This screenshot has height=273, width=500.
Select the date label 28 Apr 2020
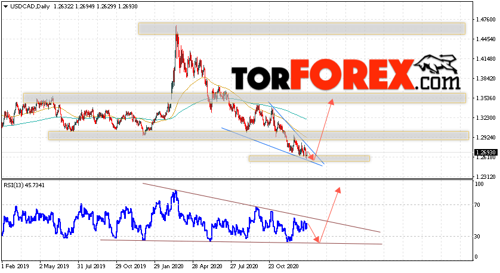207,266
